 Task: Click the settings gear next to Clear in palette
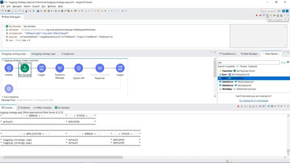click(x=288, y=62)
